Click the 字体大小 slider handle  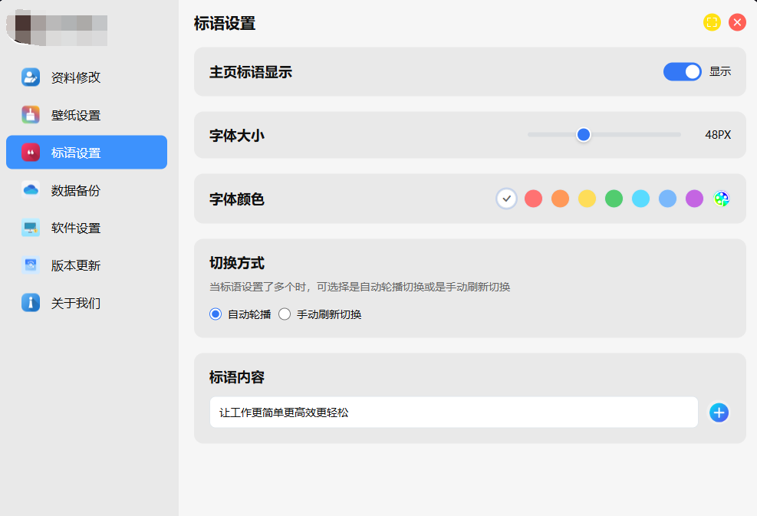pos(584,135)
